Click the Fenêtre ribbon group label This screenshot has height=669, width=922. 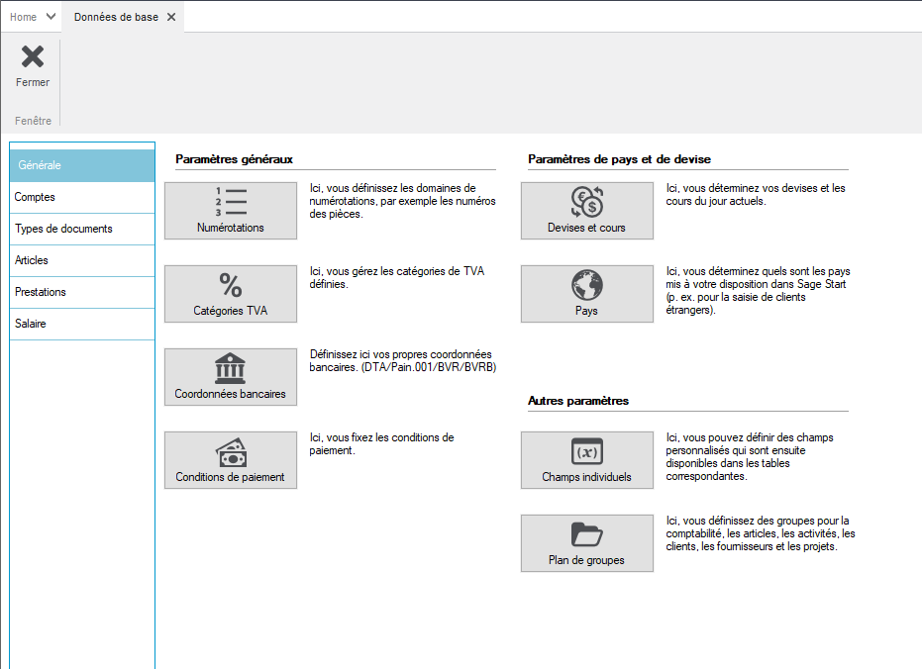pos(33,121)
